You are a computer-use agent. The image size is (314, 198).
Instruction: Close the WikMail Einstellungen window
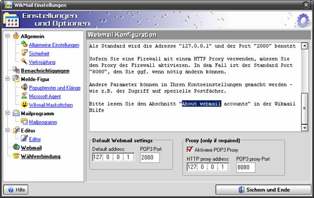[x=306, y=5]
